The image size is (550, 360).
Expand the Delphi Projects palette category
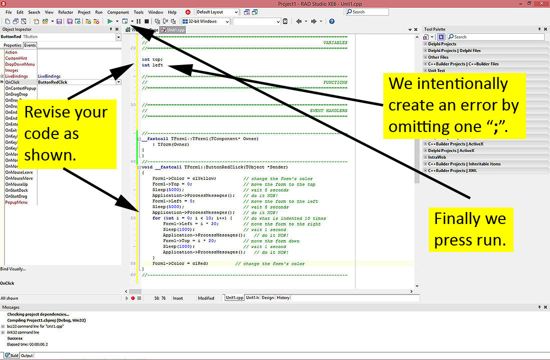pyautogui.click(x=425, y=44)
